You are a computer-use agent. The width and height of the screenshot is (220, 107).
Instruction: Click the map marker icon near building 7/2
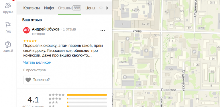coord(128,38)
